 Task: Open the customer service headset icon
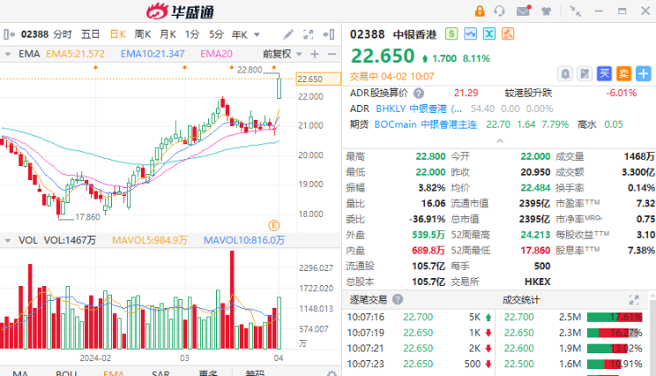(x=499, y=10)
